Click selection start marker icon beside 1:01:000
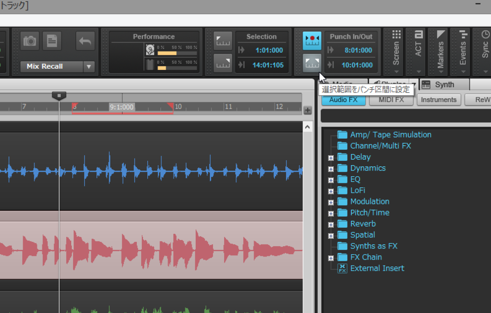The image size is (491, 313). tap(241, 50)
